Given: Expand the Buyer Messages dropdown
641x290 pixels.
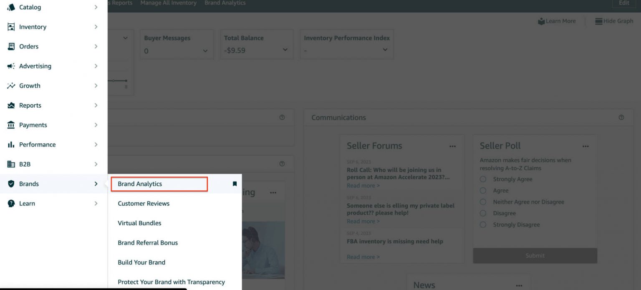Looking at the screenshot, I should [205, 50].
